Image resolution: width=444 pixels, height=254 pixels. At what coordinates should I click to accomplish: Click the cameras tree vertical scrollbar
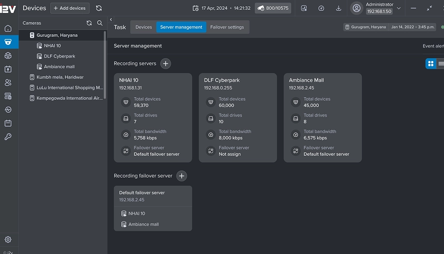(105, 65)
